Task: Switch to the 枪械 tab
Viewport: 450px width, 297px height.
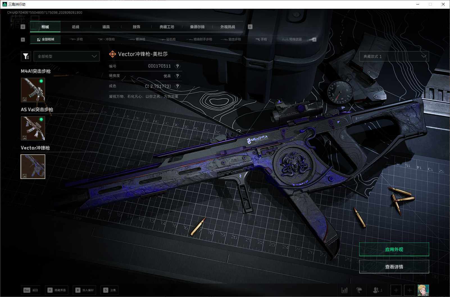Action: (45, 27)
